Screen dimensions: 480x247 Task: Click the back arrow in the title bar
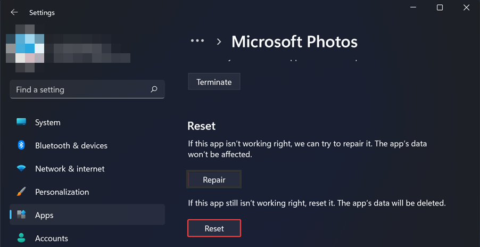[14, 12]
